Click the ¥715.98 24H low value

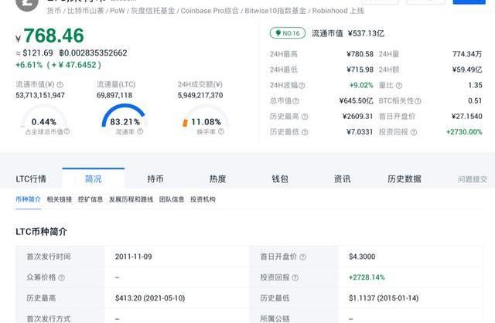pos(360,70)
